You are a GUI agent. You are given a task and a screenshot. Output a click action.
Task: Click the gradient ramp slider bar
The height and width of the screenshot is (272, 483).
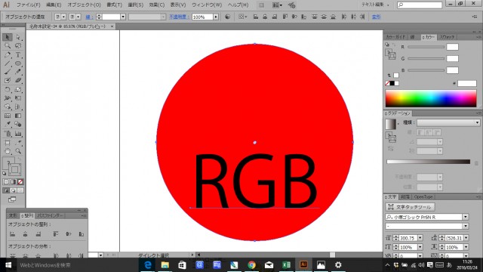428,162
